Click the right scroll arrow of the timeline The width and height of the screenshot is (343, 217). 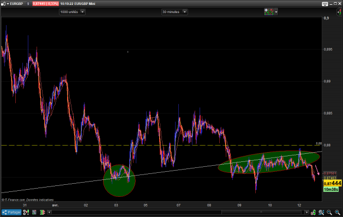click(306, 212)
